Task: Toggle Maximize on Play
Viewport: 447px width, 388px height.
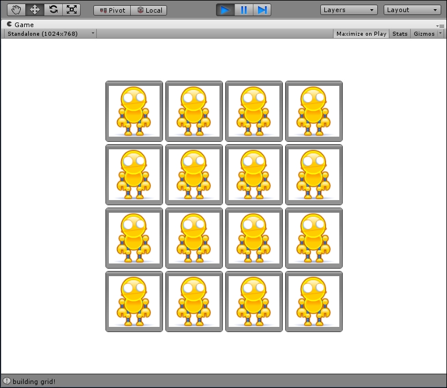Action: coord(361,33)
